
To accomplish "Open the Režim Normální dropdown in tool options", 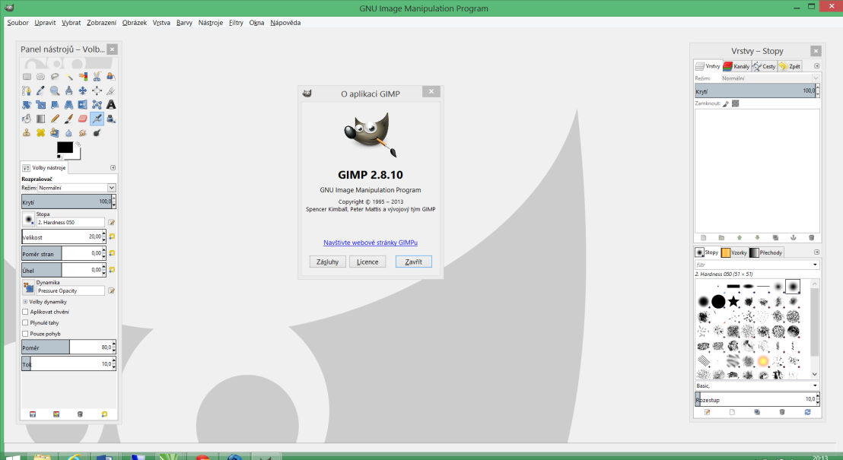I will click(x=77, y=188).
